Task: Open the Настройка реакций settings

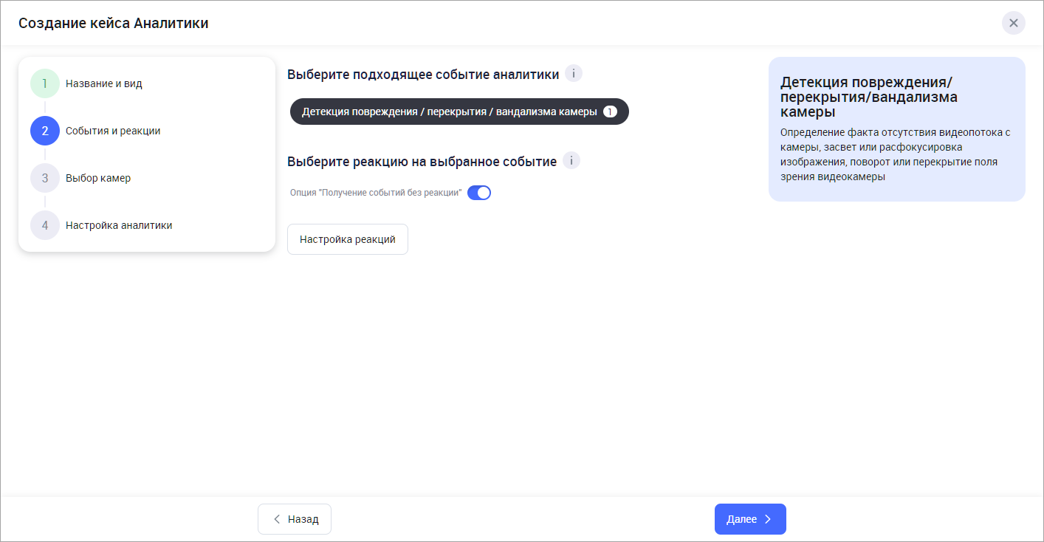Action: [x=347, y=239]
